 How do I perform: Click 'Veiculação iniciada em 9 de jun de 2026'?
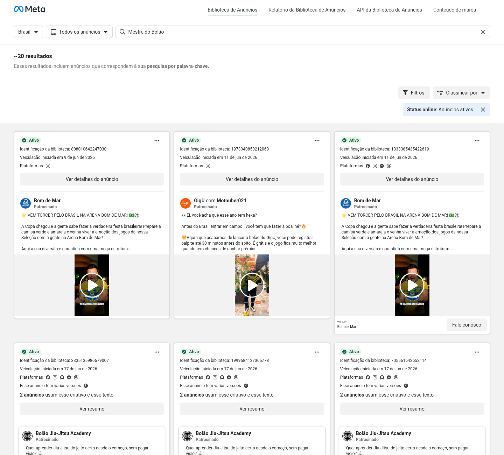coord(57,157)
